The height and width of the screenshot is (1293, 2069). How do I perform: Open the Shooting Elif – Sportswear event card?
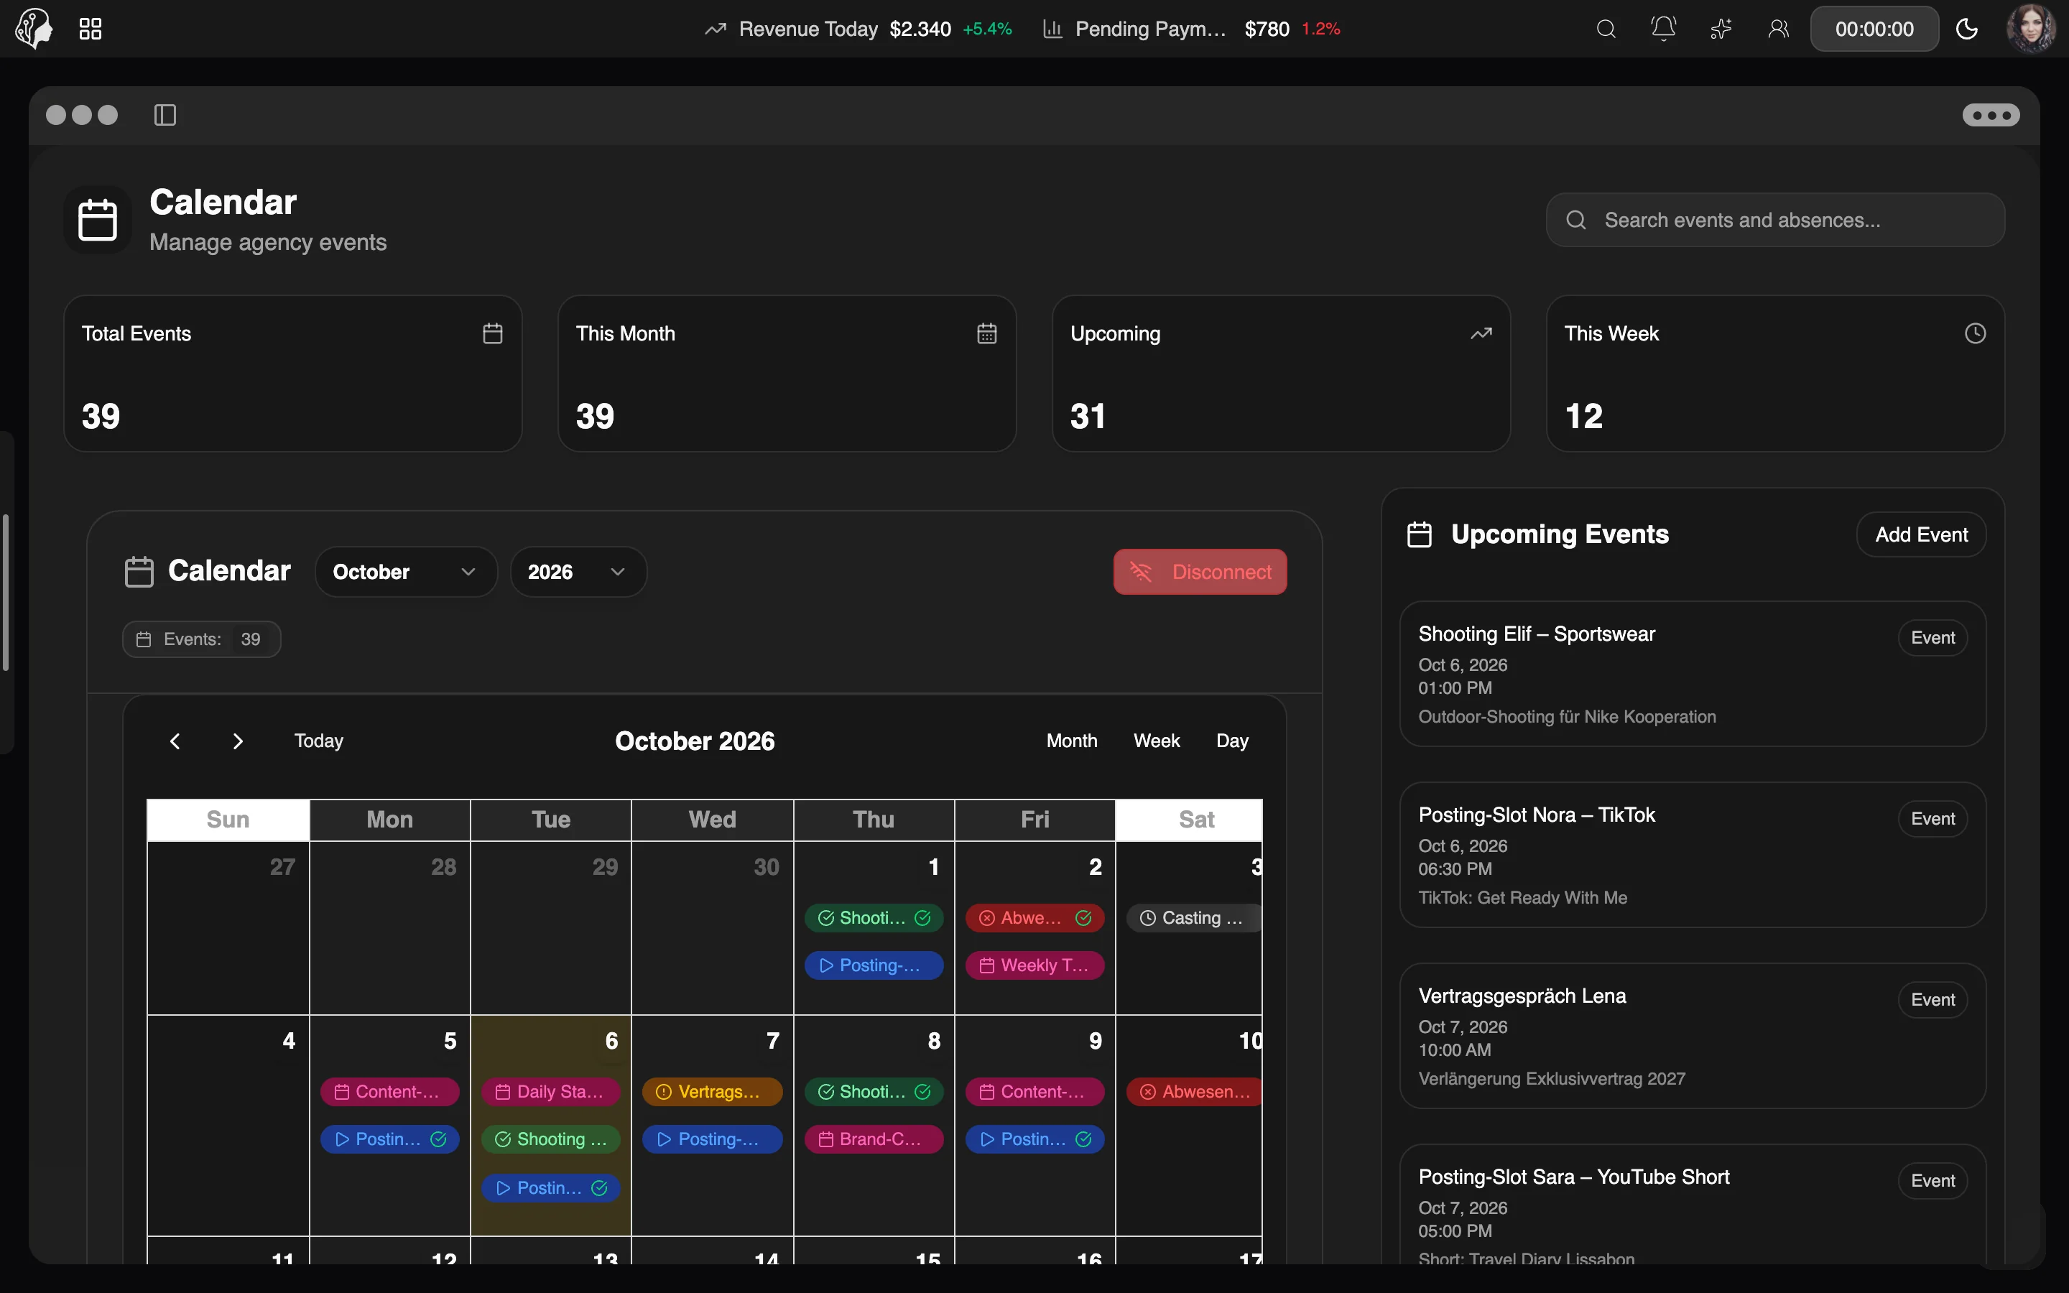click(1692, 674)
